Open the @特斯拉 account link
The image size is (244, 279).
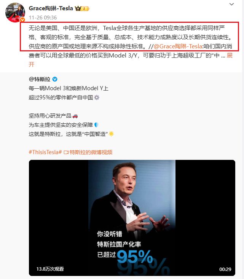tap(40, 79)
